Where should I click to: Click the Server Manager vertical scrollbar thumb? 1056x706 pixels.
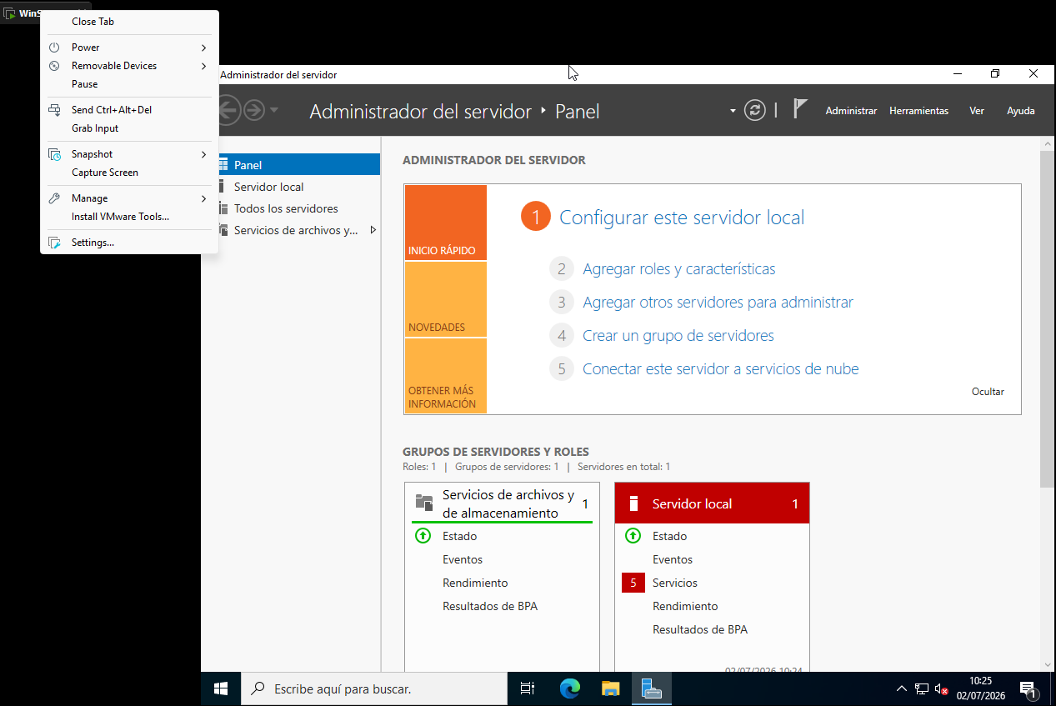(1048, 319)
